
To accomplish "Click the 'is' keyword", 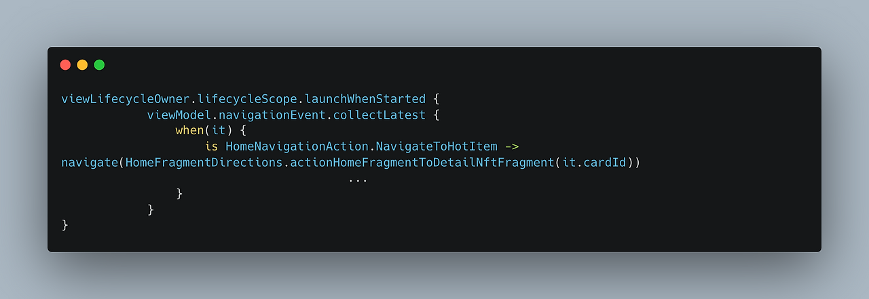I will coord(211,146).
